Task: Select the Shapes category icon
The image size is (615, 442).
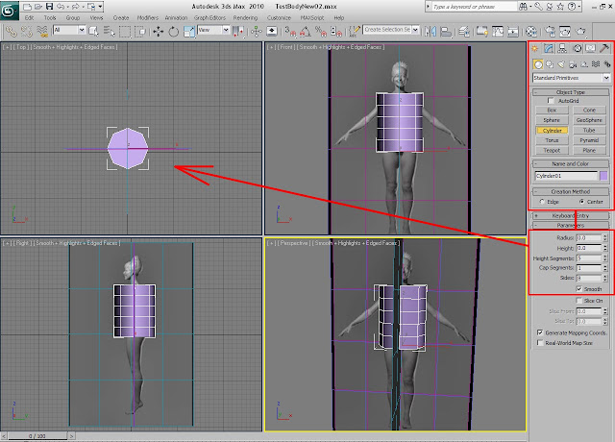Action: [550, 64]
